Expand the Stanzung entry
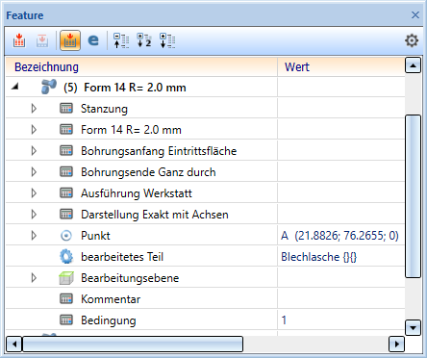This screenshot has width=427, height=358. (34, 109)
